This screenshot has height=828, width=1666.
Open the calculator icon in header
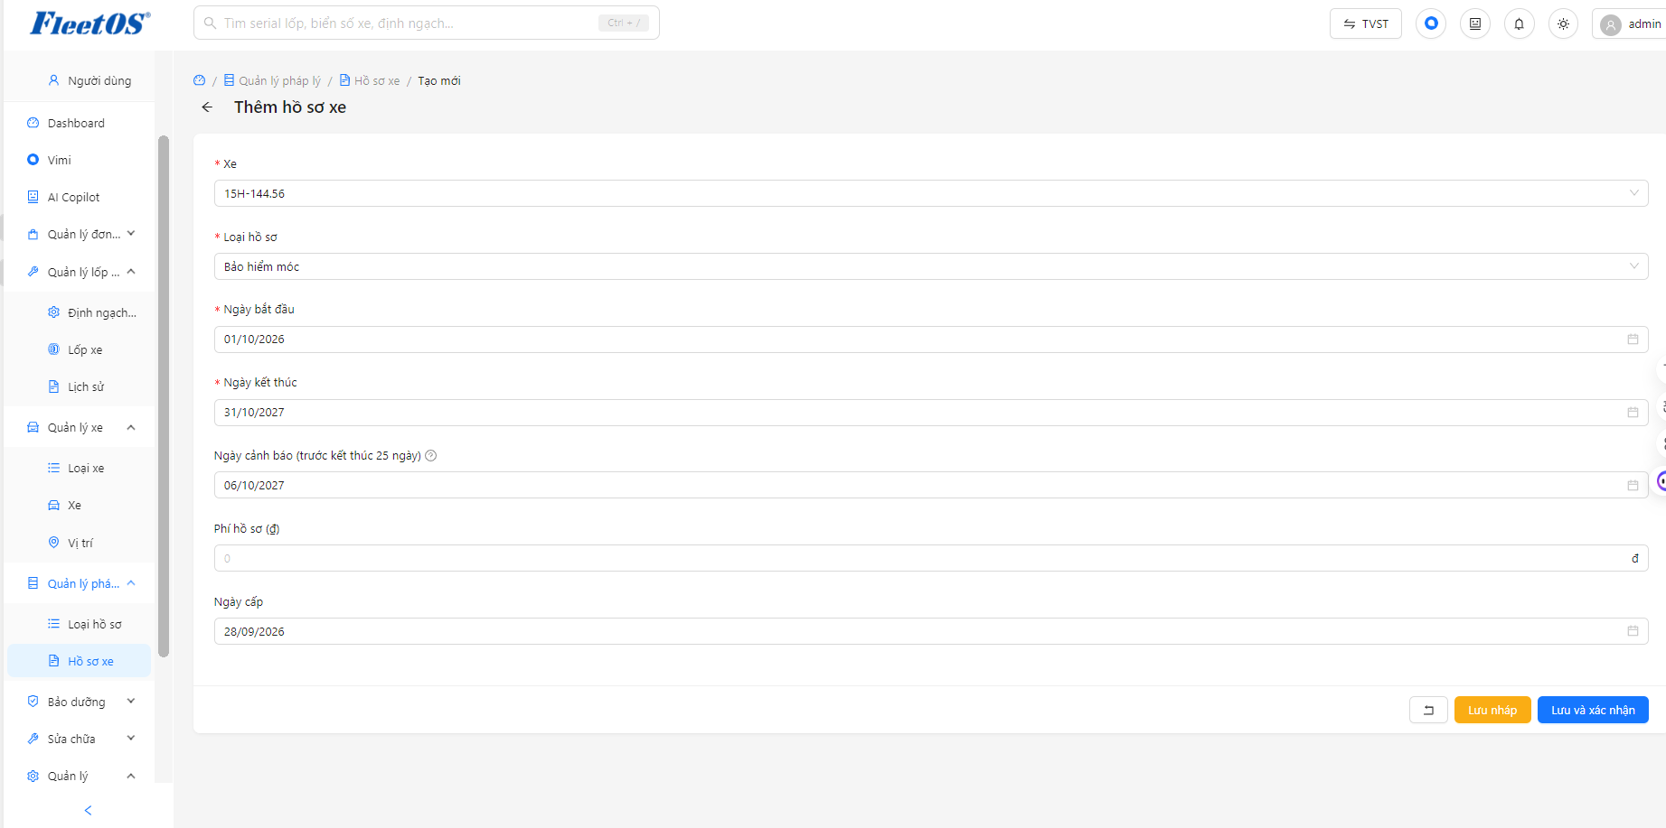(x=1475, y=23)
